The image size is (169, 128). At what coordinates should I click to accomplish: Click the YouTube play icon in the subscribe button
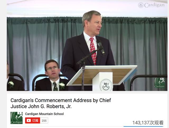29,120
